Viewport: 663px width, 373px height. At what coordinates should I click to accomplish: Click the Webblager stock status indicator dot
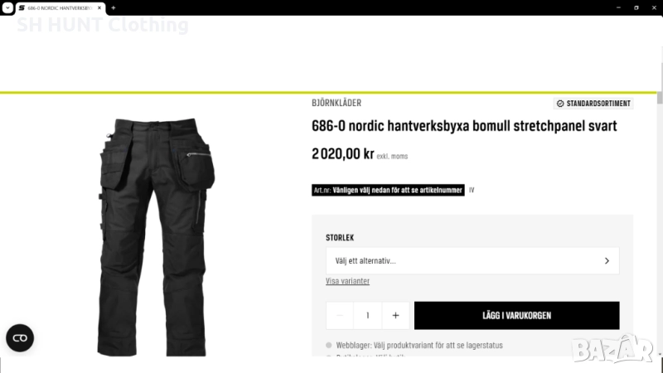(329, 345)
